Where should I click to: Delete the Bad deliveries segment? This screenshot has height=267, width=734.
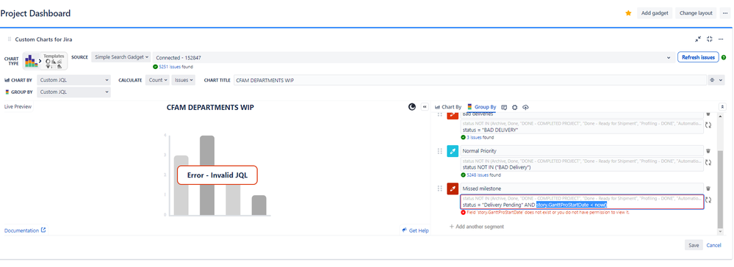708,114
